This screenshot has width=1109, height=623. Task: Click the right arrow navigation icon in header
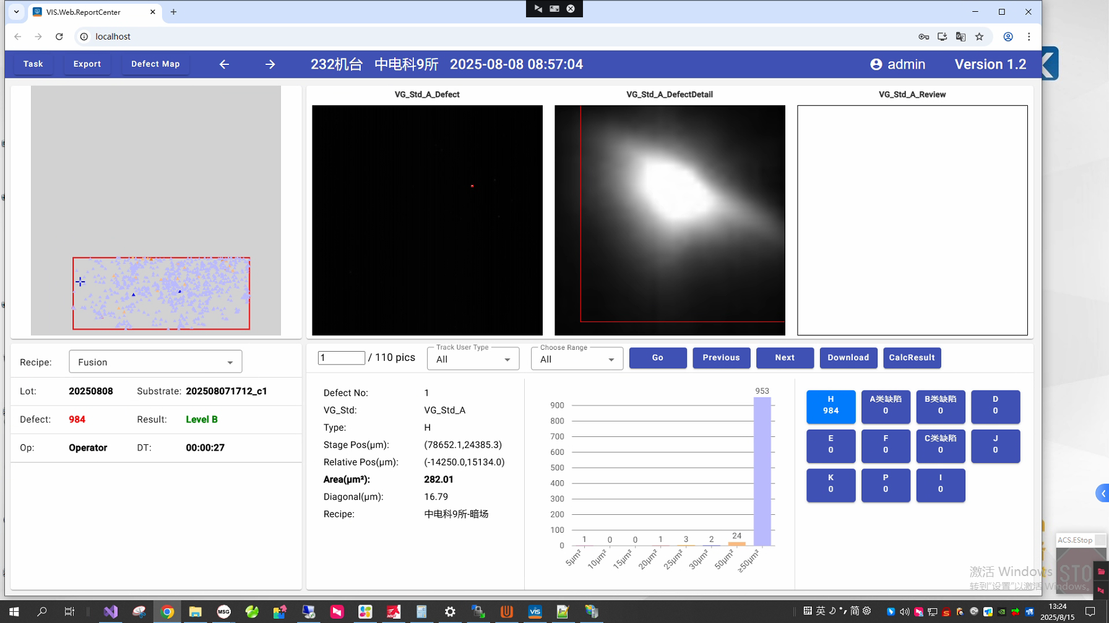[270, 64]
